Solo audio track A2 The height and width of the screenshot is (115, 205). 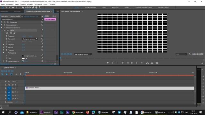pyautogui.click(x=18, y=95)
